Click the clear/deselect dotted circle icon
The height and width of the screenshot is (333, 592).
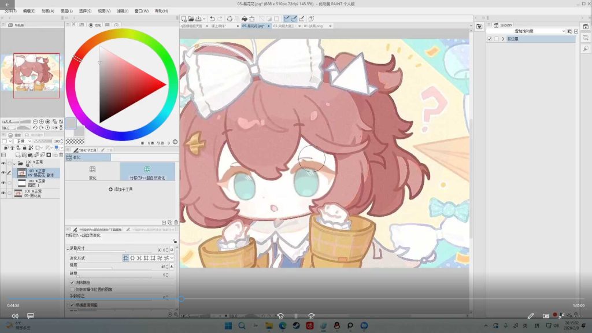click(x=230, y=18)
